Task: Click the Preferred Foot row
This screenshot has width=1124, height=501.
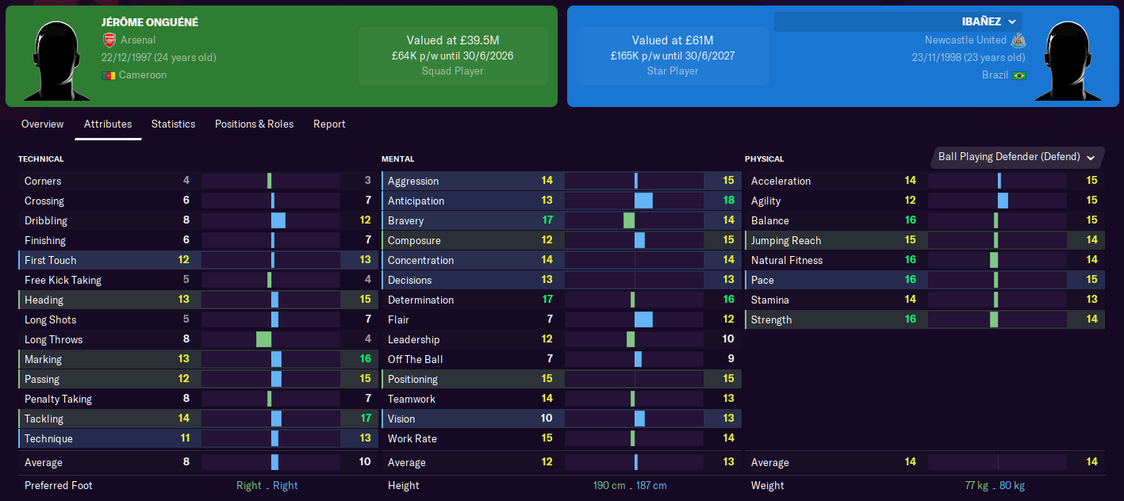Action: [159, 484]
